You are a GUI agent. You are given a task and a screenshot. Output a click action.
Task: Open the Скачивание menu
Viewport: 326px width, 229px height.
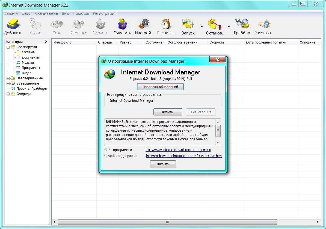pos(46,13)
